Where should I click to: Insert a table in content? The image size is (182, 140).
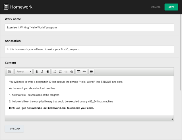(x=78, y=72)
